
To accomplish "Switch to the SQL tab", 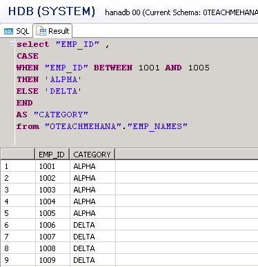I will pos(17,31).
